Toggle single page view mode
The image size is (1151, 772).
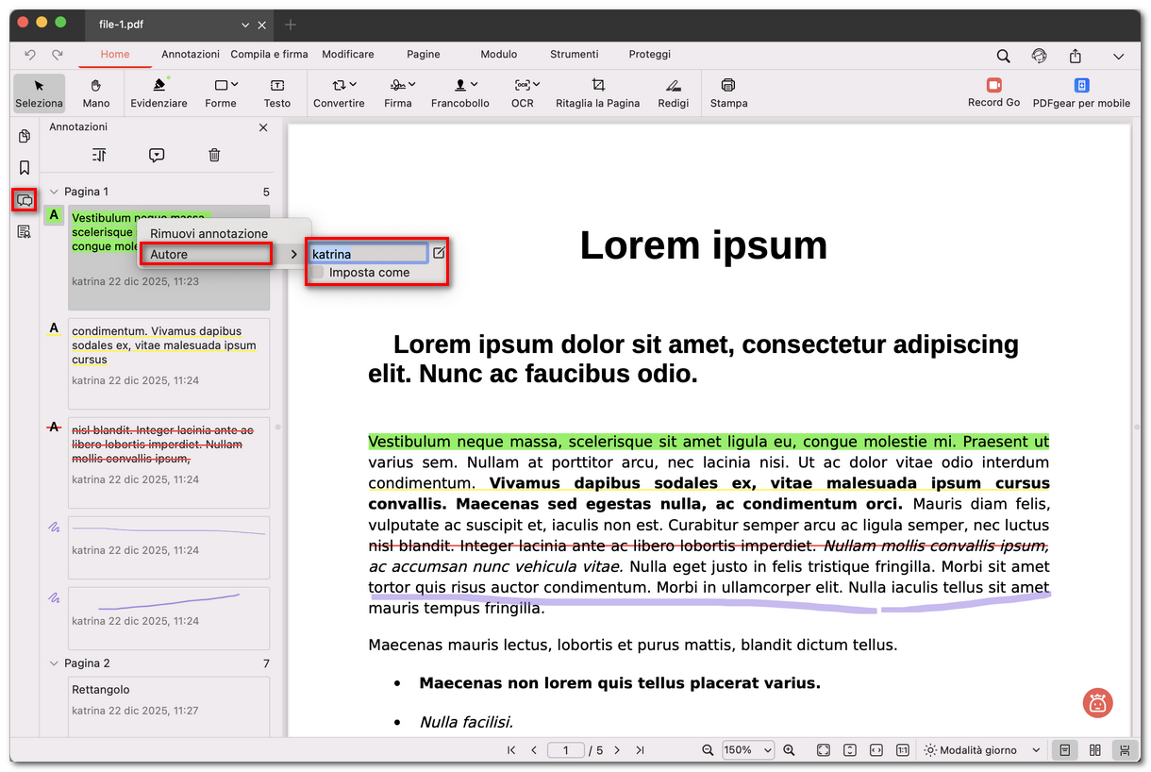(x=1064, y=750)
